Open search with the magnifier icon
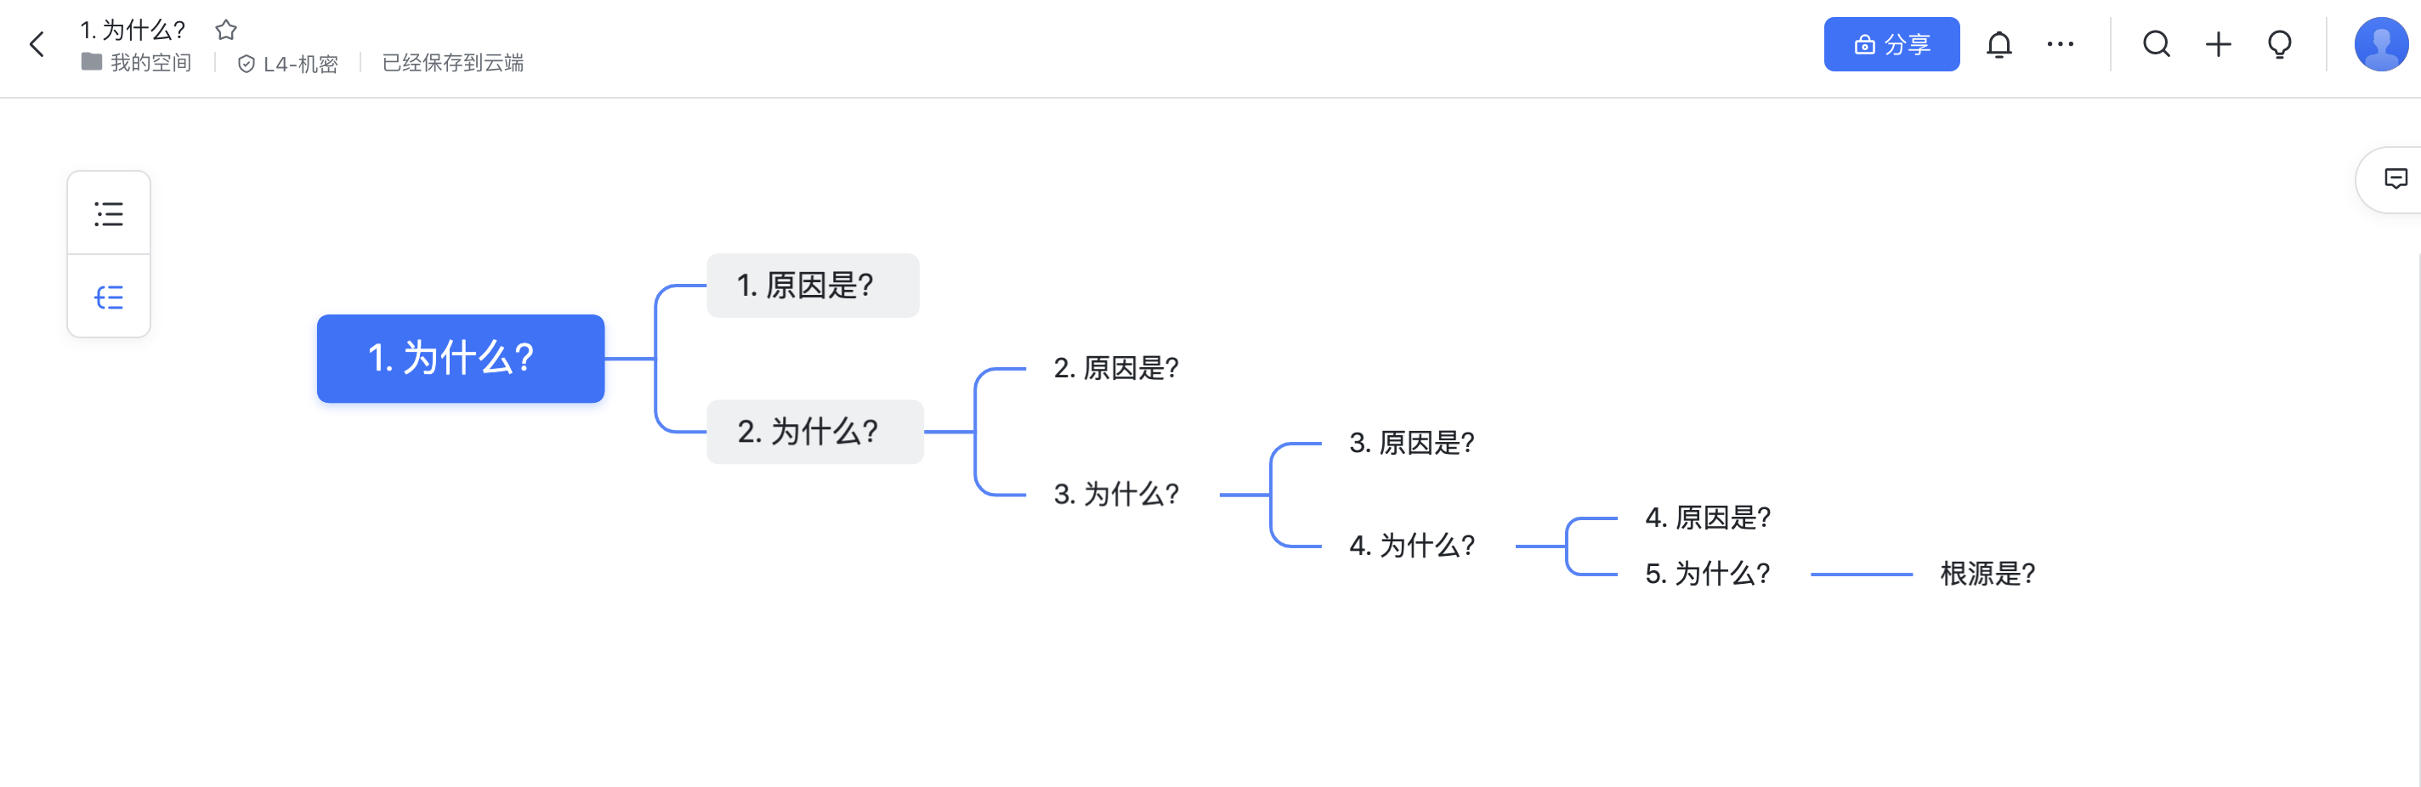The height and width of the screenshot is (787, 2421). 2156,44
